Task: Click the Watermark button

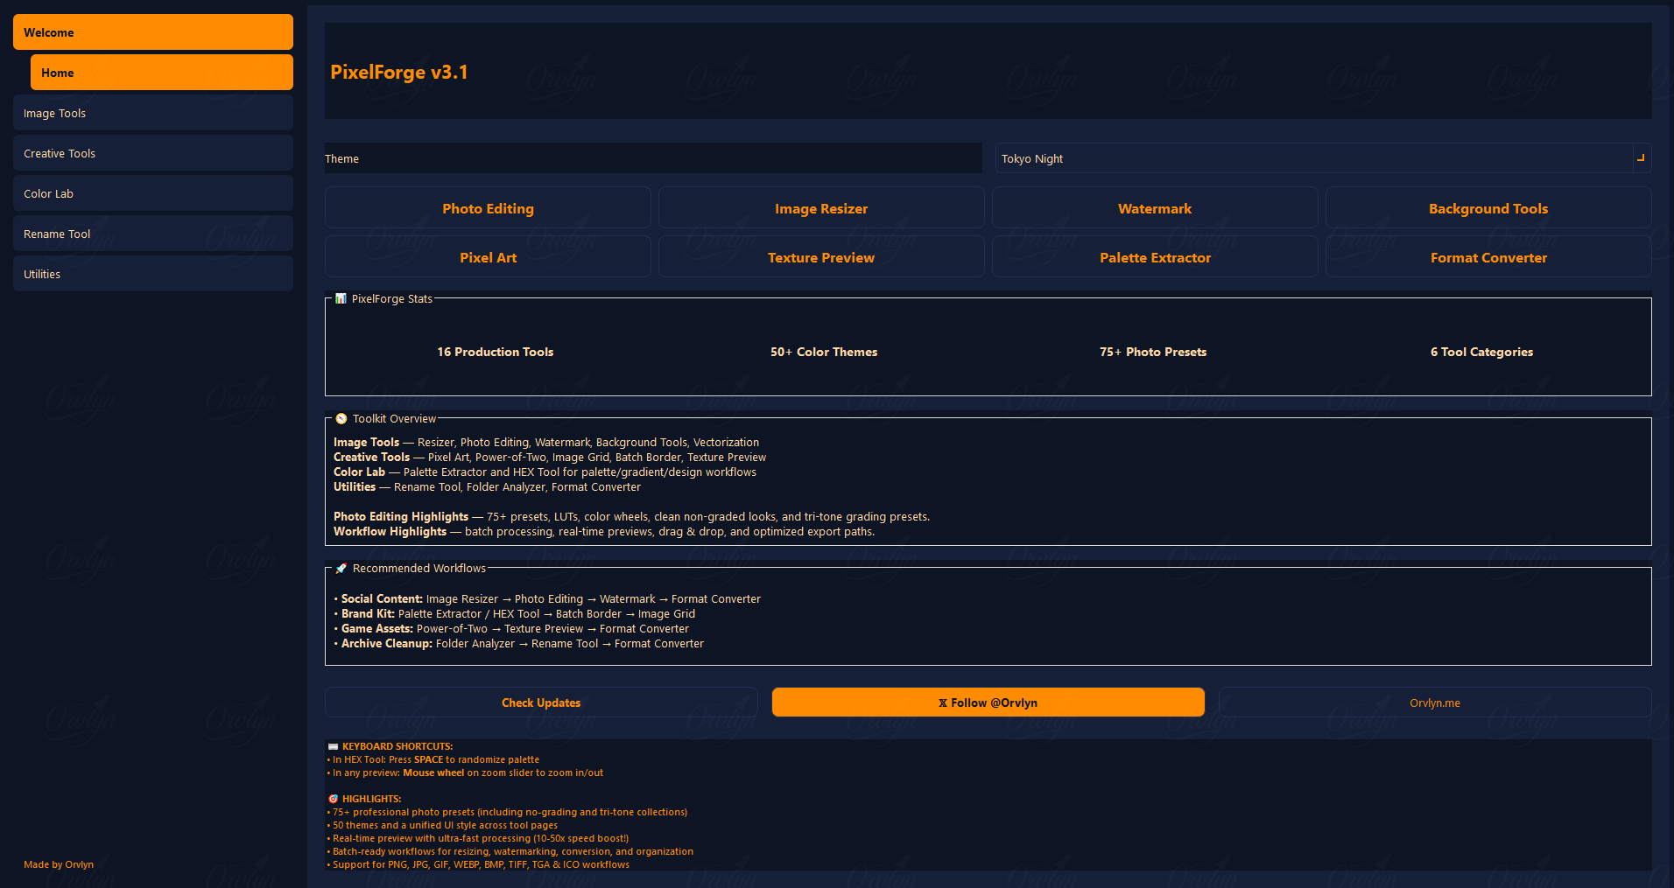Action: [1155, 208]
